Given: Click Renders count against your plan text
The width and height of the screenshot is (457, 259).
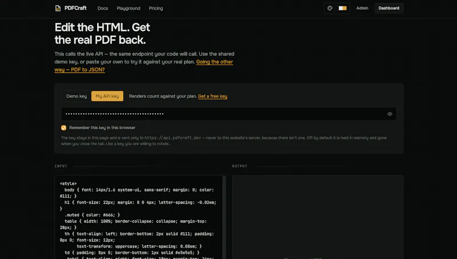Looking at the screenshot, I should [x=163, y=96].
